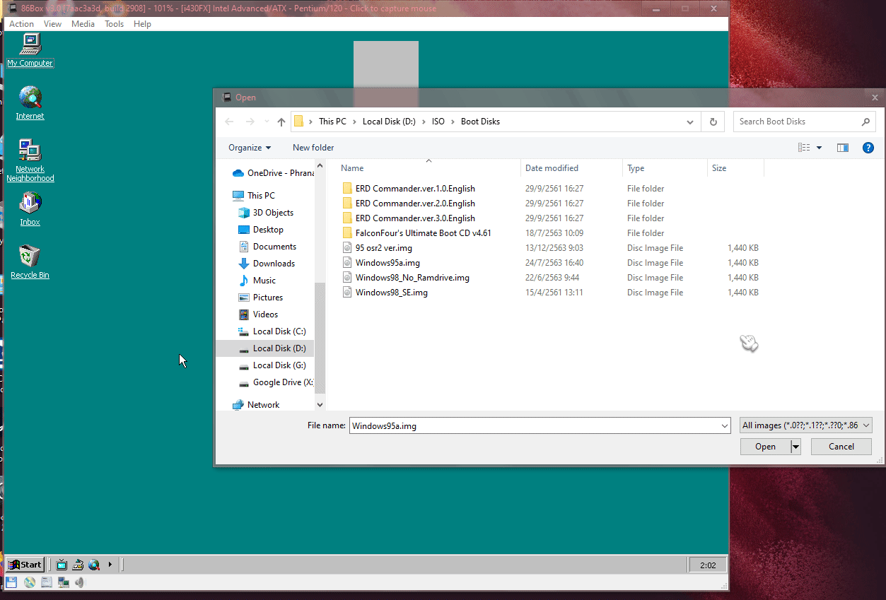The width and height of the screenshot is (886, 600).
Task: Open the Media menu in 86Box
Action: (83, 23)
